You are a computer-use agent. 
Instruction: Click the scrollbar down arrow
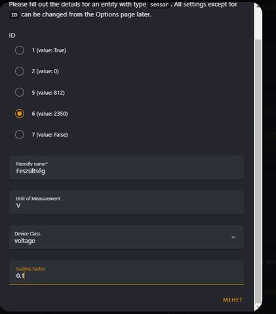tap(258, 307)
